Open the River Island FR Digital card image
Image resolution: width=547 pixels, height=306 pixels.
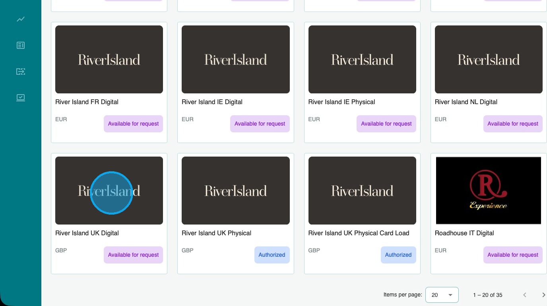point(109,60)
